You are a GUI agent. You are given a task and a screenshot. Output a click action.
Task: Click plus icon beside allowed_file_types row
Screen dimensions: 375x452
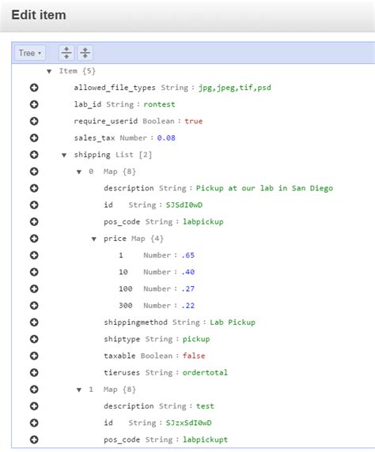tap(34, 88)
